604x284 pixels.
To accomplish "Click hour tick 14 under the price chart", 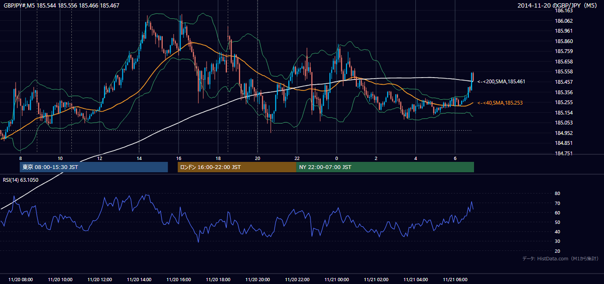I will click(139, 158).
